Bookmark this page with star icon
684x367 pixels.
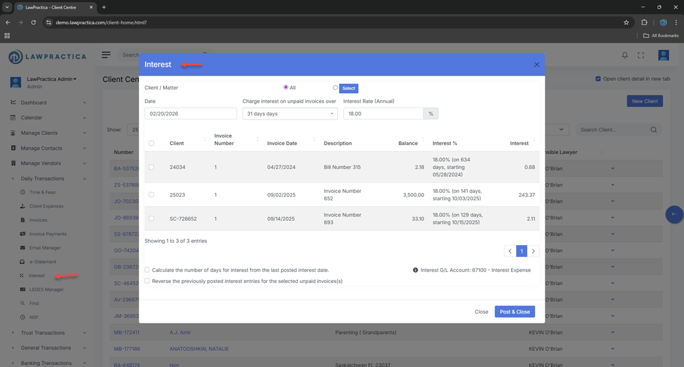(626, 22)
